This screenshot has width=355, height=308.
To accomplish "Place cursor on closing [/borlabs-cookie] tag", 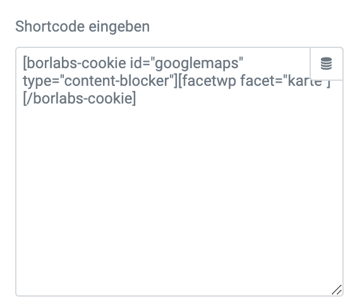I will [x=80, y=98].
